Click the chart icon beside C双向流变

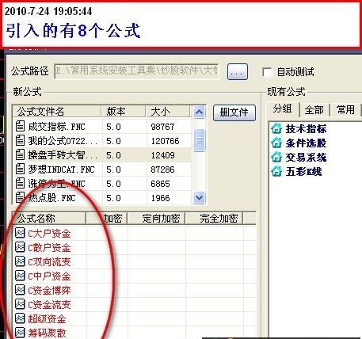[20, 261]
